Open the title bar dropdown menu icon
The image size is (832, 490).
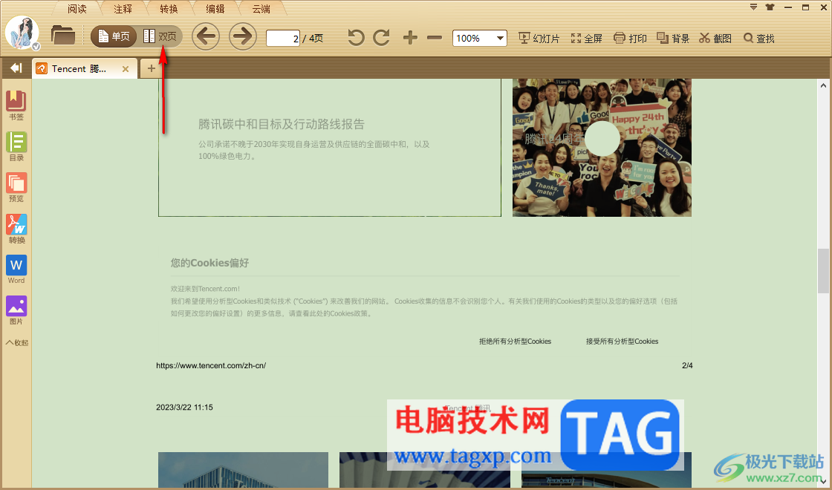tap(753, 7)
